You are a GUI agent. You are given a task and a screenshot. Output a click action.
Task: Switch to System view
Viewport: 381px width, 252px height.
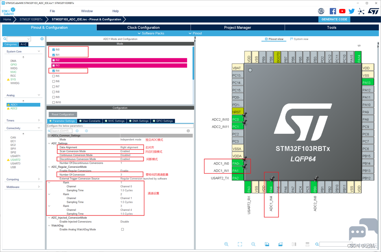(x=299, y=39)
